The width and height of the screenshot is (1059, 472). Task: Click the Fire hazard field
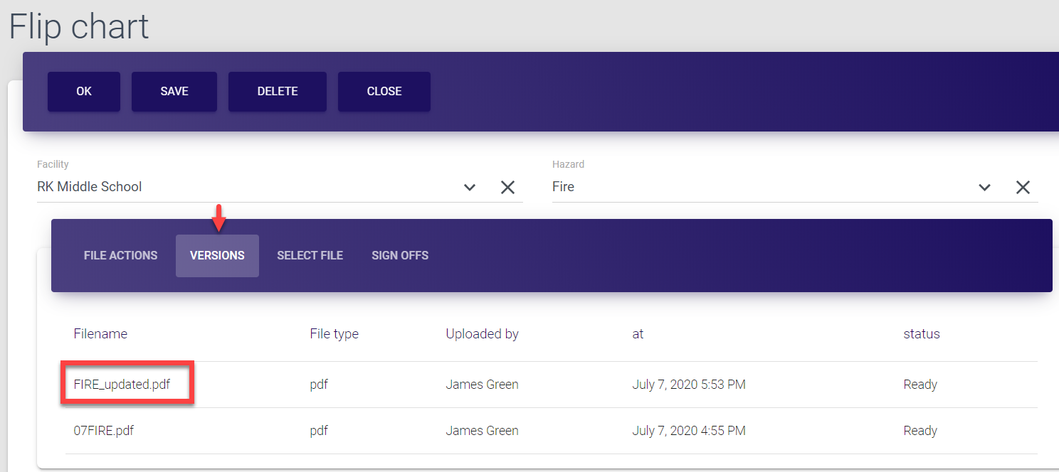coord(754,187)
